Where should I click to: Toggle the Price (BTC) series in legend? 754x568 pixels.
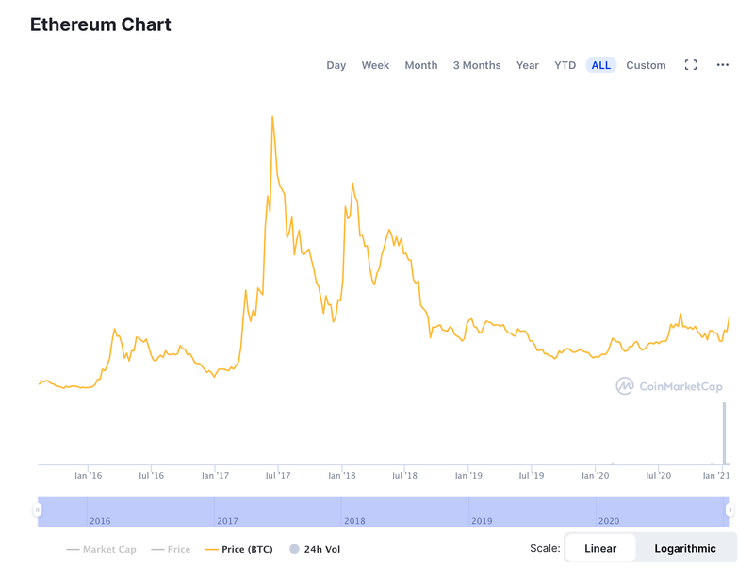[240, 549]
